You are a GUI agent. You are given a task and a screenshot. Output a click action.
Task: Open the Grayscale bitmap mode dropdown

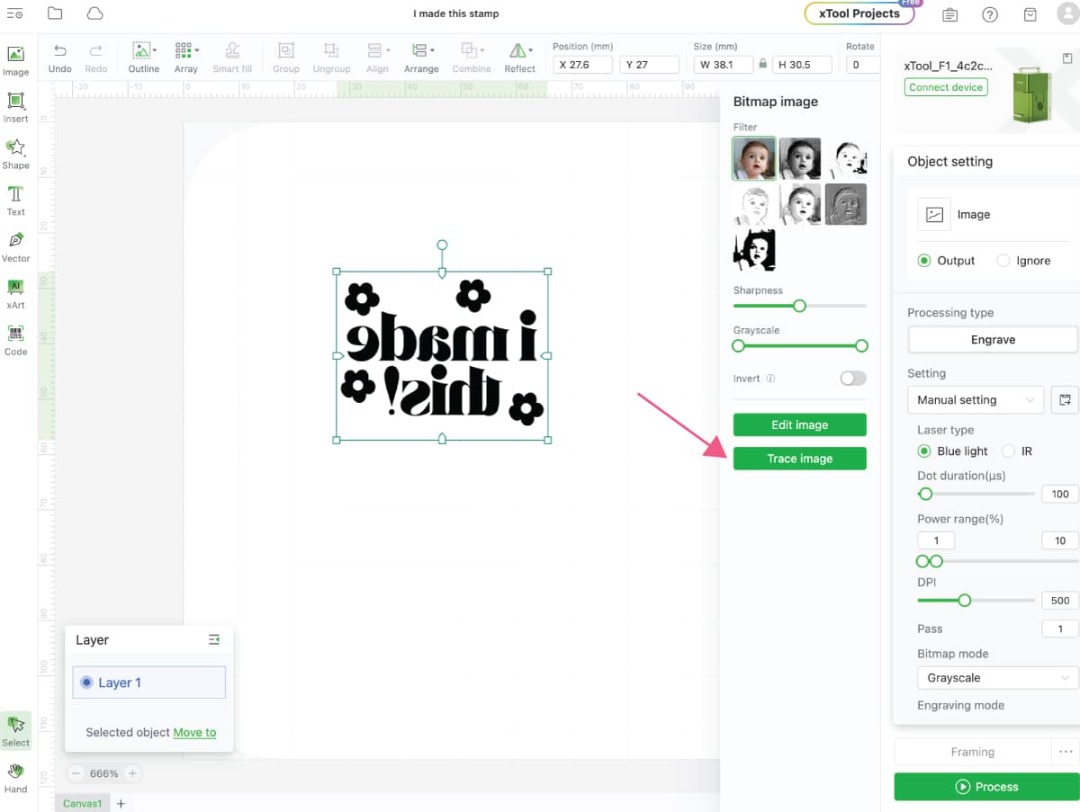coord(996,678)
